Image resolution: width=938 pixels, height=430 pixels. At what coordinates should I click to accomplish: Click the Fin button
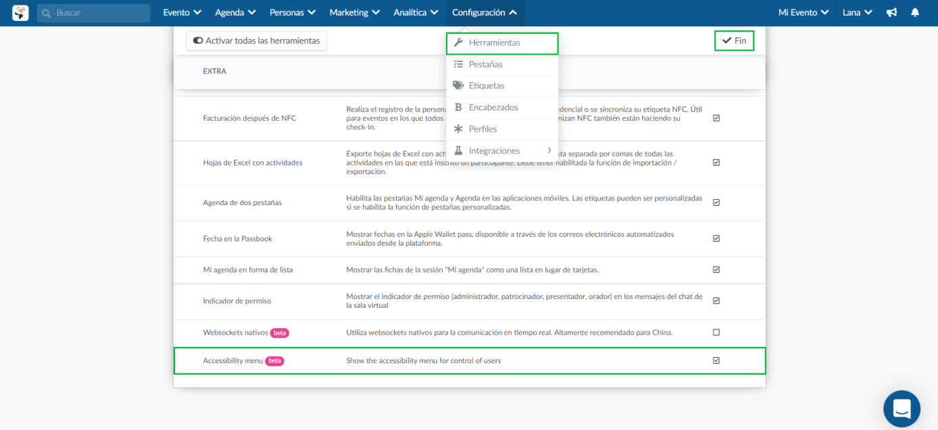(734, 41)
